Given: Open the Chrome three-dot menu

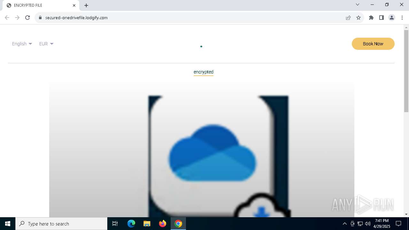Looking at the screenshot, I should tap(402, 18).
